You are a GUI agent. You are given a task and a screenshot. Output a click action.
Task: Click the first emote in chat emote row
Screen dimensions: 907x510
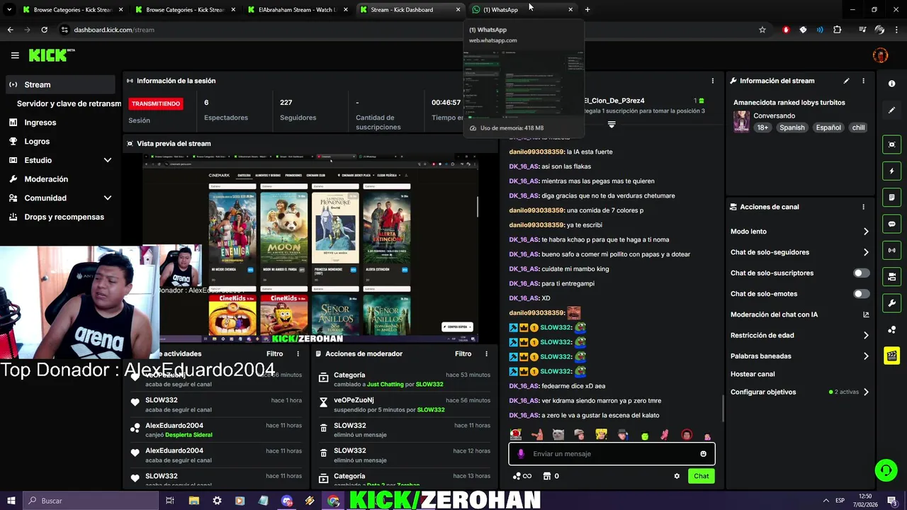pos(515,434)
